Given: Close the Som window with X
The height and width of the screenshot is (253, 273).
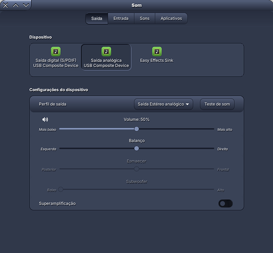Looking at the screenshot, I should click(6, 6).
